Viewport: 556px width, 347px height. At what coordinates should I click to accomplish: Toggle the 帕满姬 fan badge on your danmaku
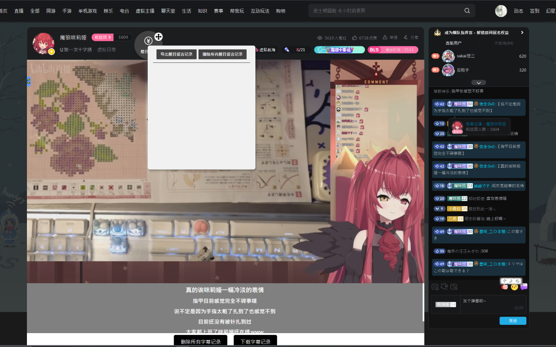coord(446,304)
